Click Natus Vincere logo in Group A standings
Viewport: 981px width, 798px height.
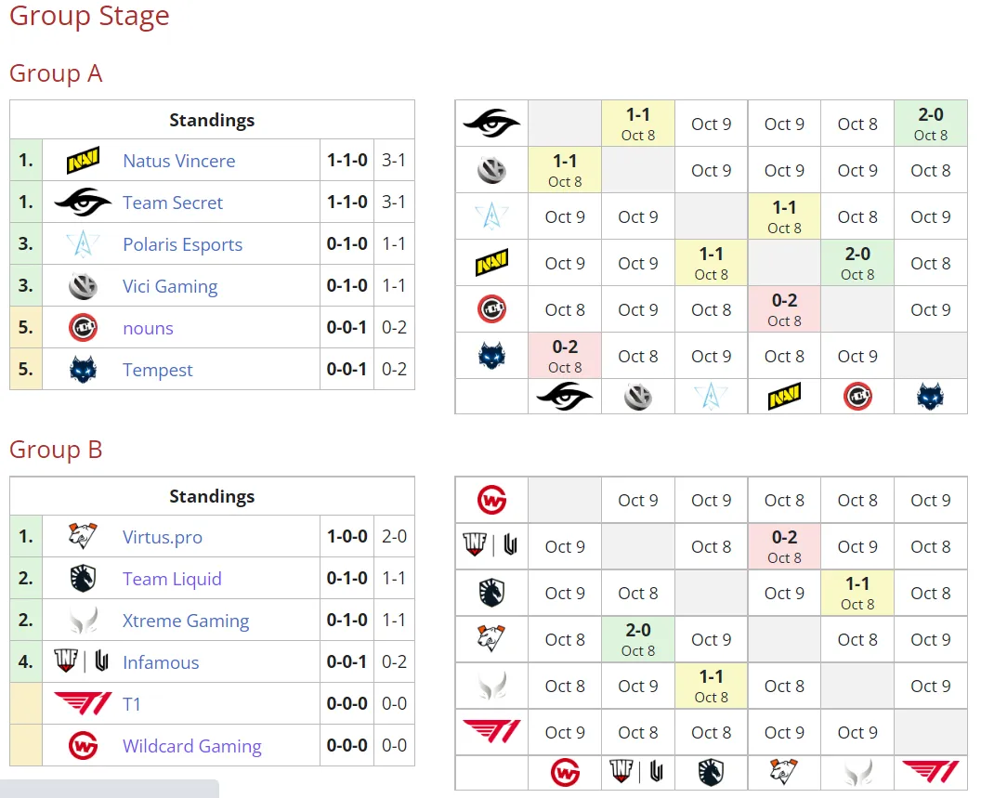(84, 160)
